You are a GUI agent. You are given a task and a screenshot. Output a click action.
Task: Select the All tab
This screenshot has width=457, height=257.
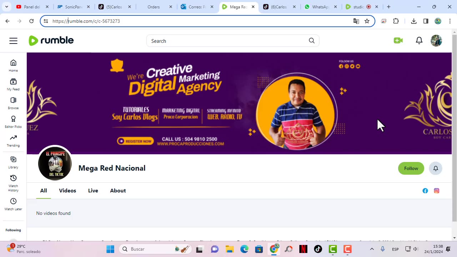point(44,191)
